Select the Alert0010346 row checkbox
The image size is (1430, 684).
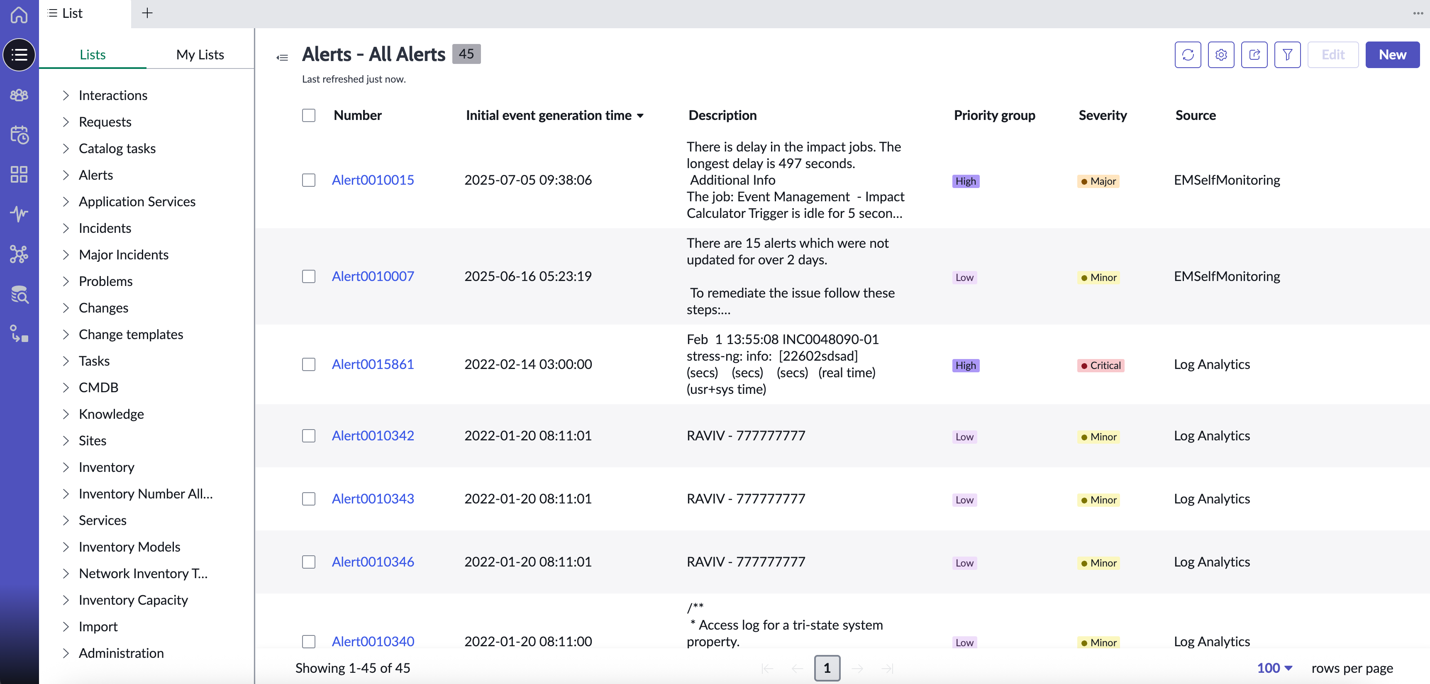[x=309, y=562]
